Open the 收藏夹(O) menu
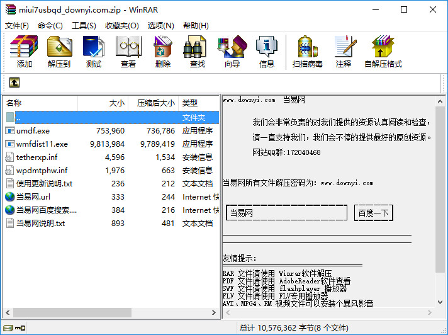The image size is (448, 335). click(122, 26)
